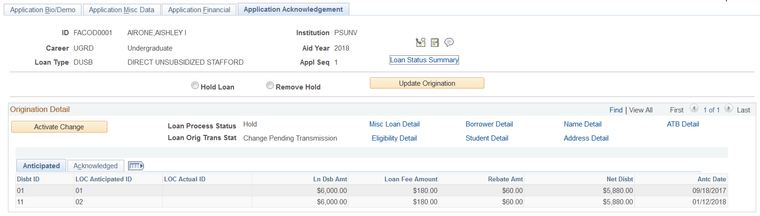760x216 pixels.
Task: Show the Acknowledged grid tab
Action: coord(96,166)
